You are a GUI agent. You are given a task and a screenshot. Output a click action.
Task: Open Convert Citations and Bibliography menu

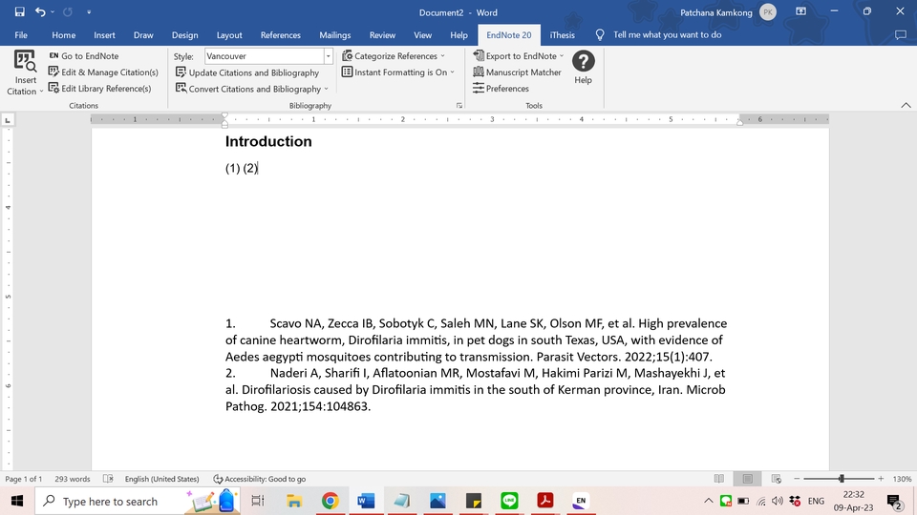[x=252, y=89]
